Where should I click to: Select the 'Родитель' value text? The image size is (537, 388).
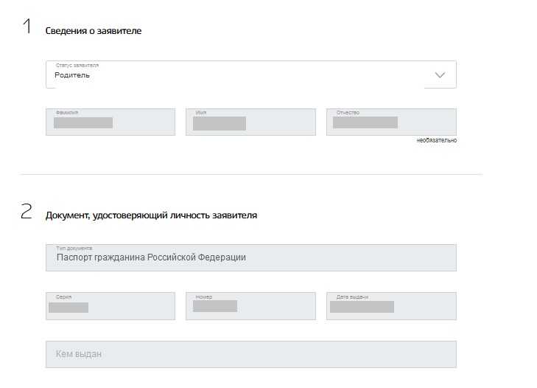pos(72,75)
